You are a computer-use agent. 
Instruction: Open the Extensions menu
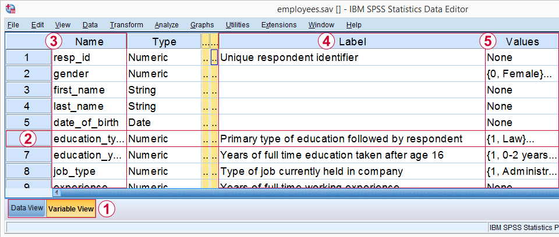coord(279,25)
